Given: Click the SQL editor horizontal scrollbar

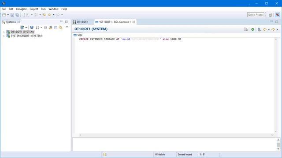Looking at the screenshot, I should pyautogui.click(x=176, y=135).
